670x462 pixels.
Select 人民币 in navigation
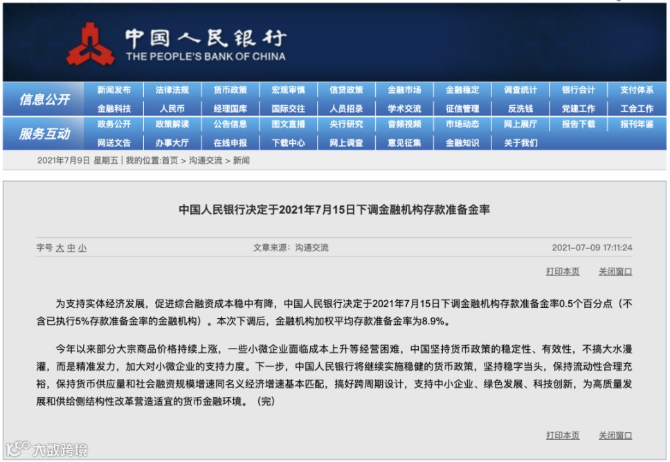pos(172,109)
